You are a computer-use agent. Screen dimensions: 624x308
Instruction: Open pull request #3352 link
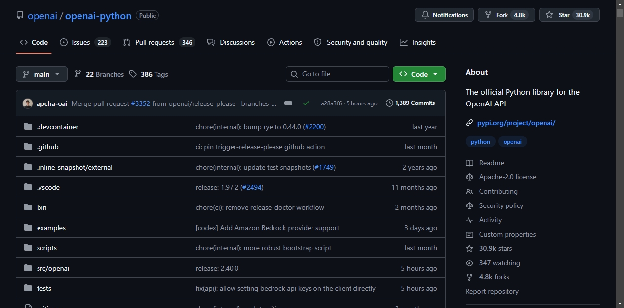(x=141, y=103)
